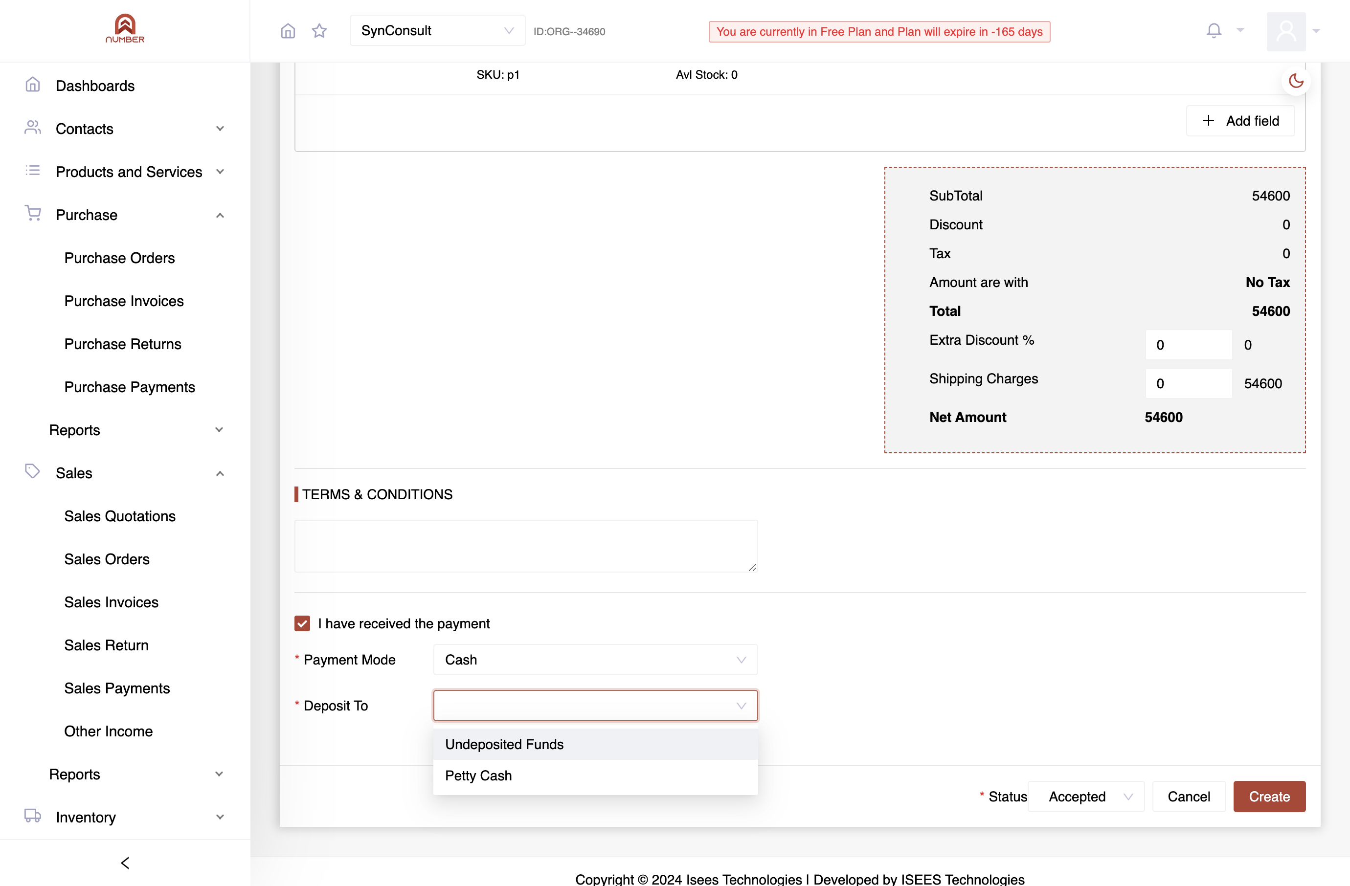Uncheck 'I have received the payment'
1350x886 pixels.
click(x=302, y=623)
